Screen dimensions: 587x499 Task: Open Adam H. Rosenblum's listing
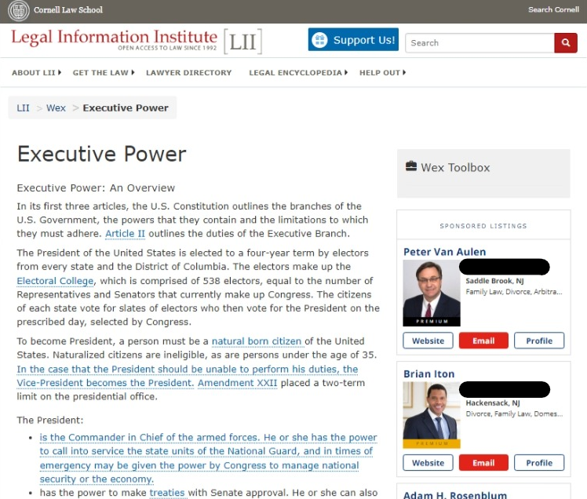point(455,494)
